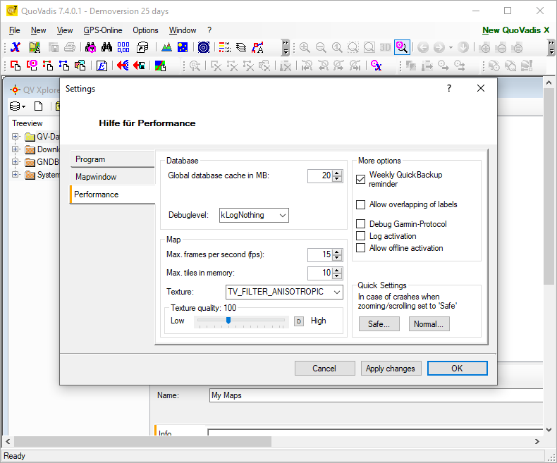Viewport: 557px width, 463px height.
Task: Click the printer icon in toolbar
Action: point(70,47)
